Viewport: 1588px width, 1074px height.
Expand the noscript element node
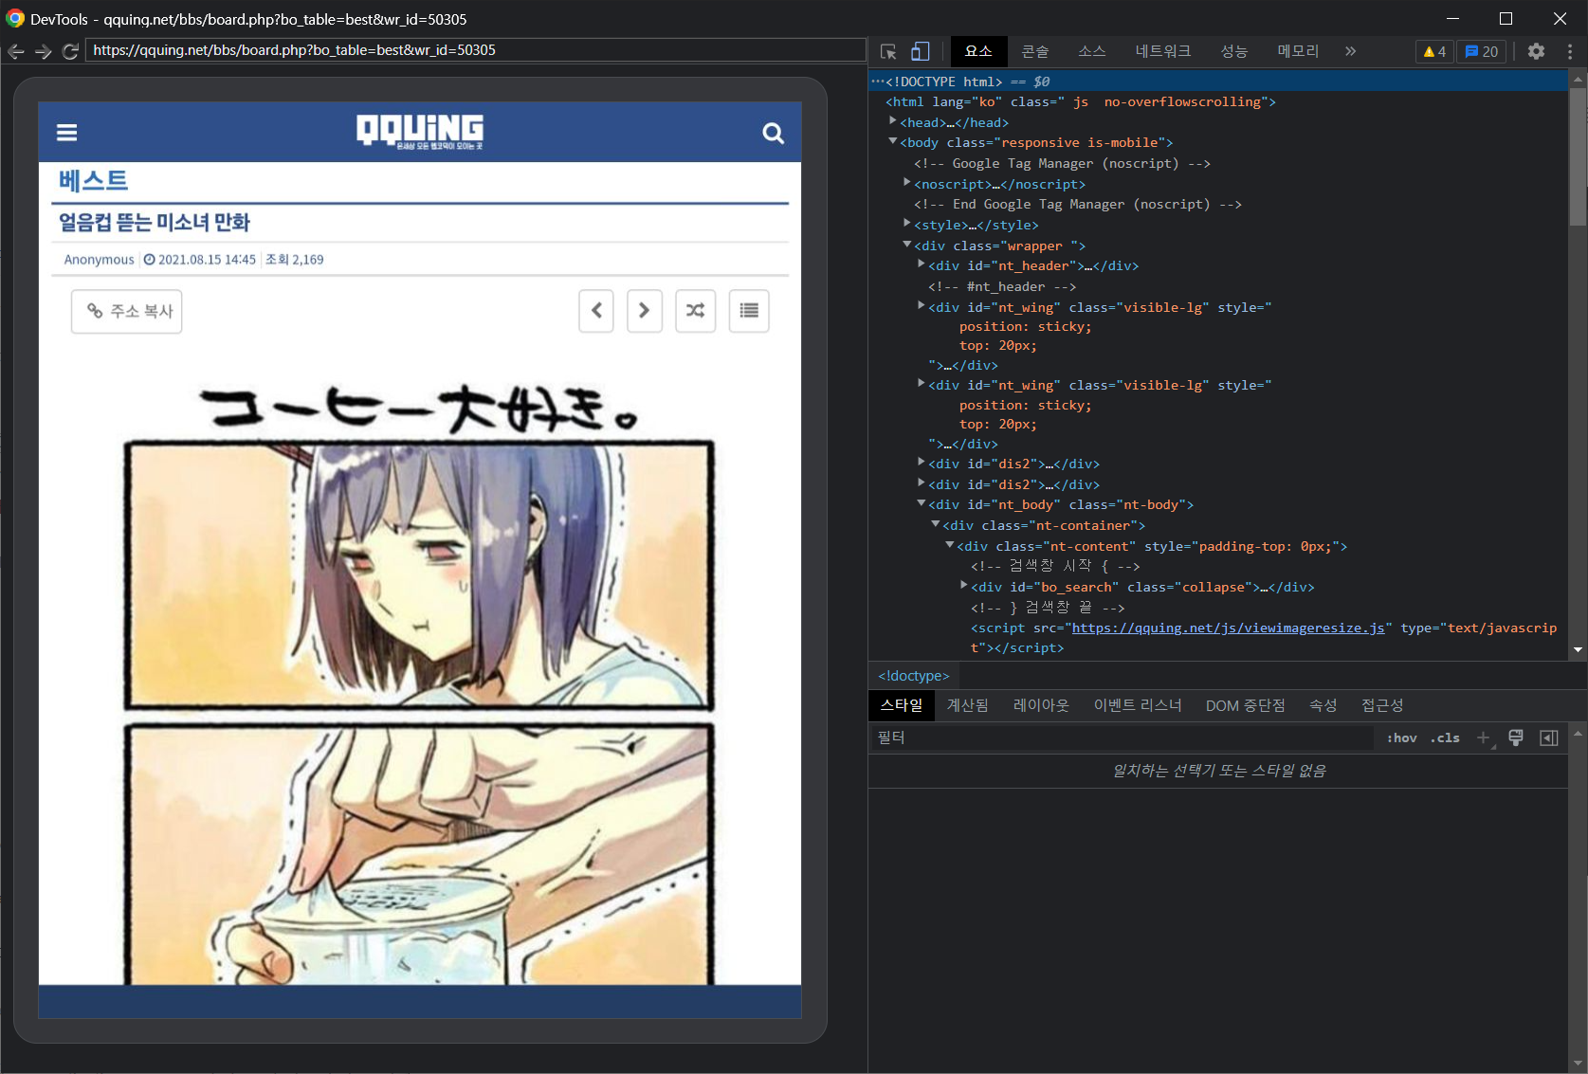(x=907, y=183)
